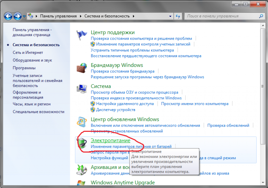
Task: Open Программы category in sidebar
Action: 24,68
